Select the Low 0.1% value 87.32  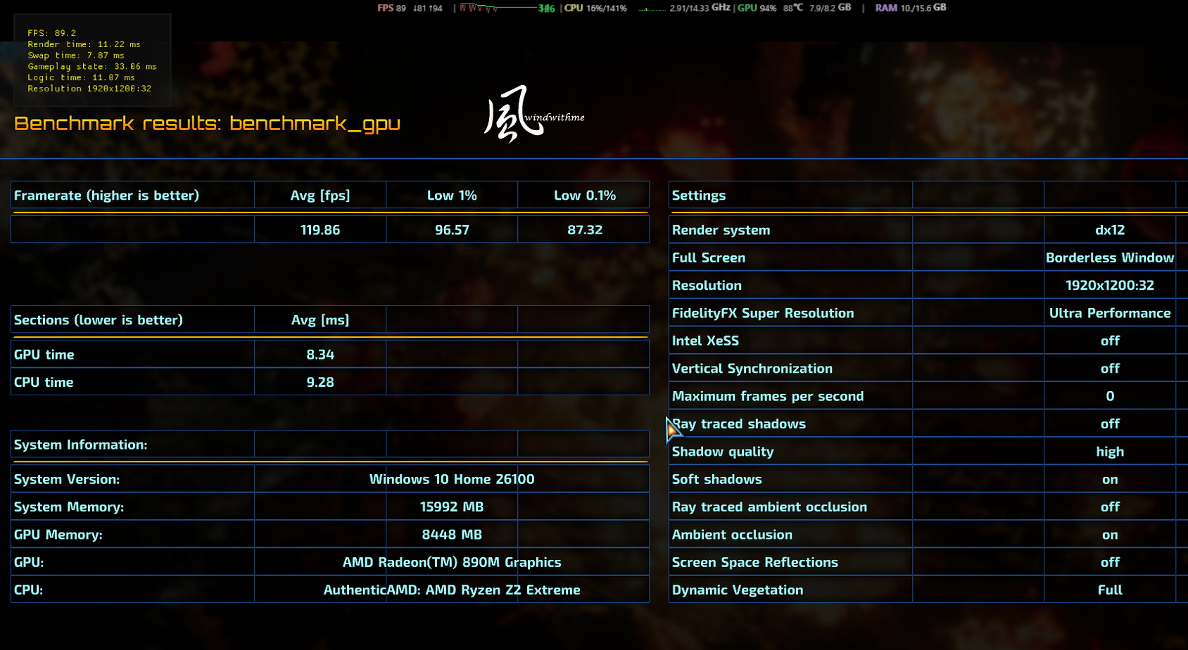click(585, 230)
